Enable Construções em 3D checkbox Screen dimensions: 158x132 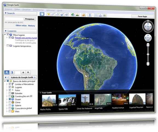click(x=10, y=96)
